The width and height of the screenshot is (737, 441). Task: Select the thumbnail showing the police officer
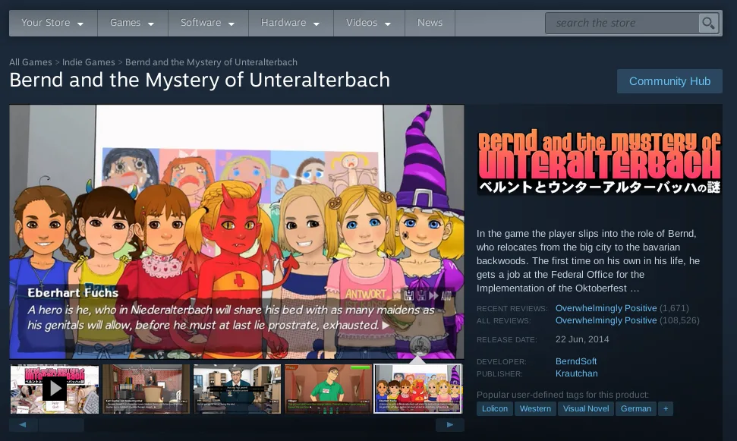237,389
